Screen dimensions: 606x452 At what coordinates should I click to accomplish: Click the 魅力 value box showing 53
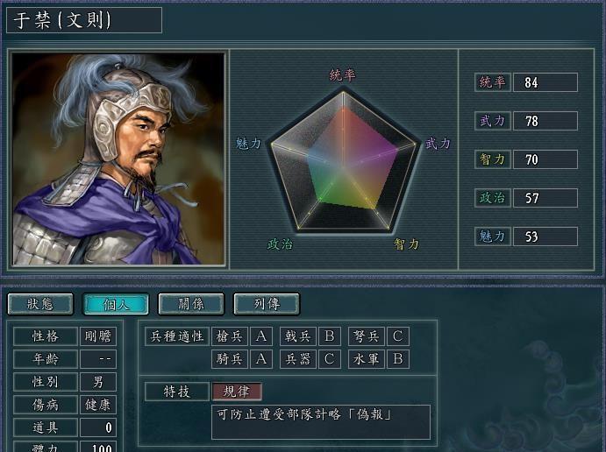click(x=545, y=237)
